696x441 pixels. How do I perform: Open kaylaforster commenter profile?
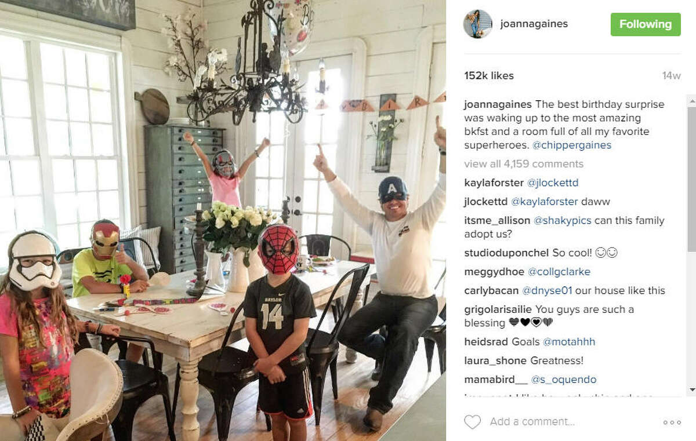pyautogui.click(x=494, y=183)
